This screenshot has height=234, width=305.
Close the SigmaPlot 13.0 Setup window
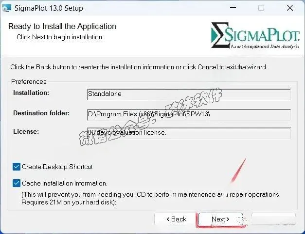point(290,8)
